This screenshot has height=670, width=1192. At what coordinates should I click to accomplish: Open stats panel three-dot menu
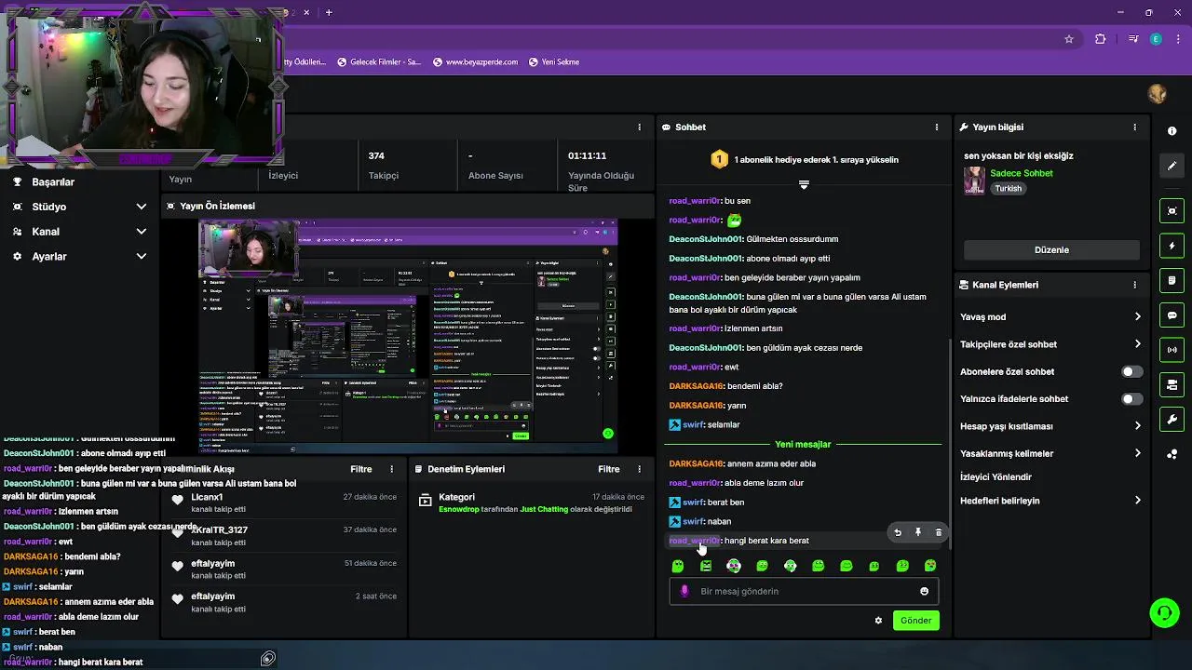coord(639,127)
